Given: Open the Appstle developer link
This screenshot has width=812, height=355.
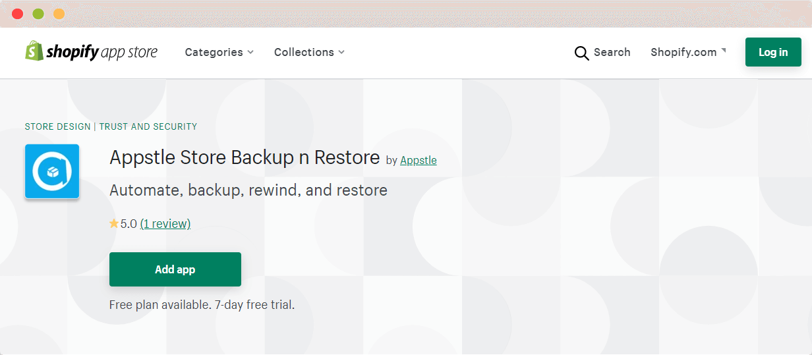Looking at the screenshot, I should [419, 160].
